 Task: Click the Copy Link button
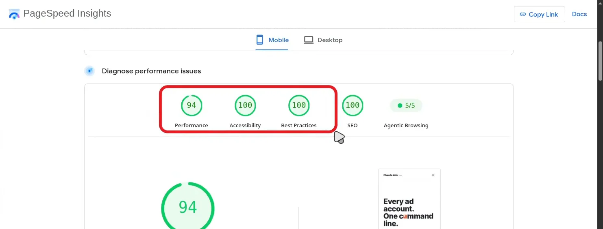[539, 14]
